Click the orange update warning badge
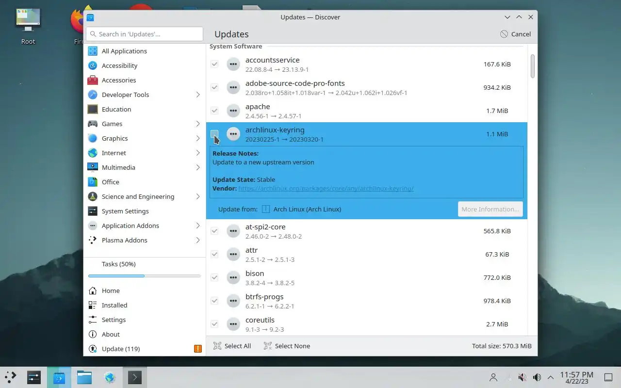The height and width of the screenshot is (388, 621). 197,349
